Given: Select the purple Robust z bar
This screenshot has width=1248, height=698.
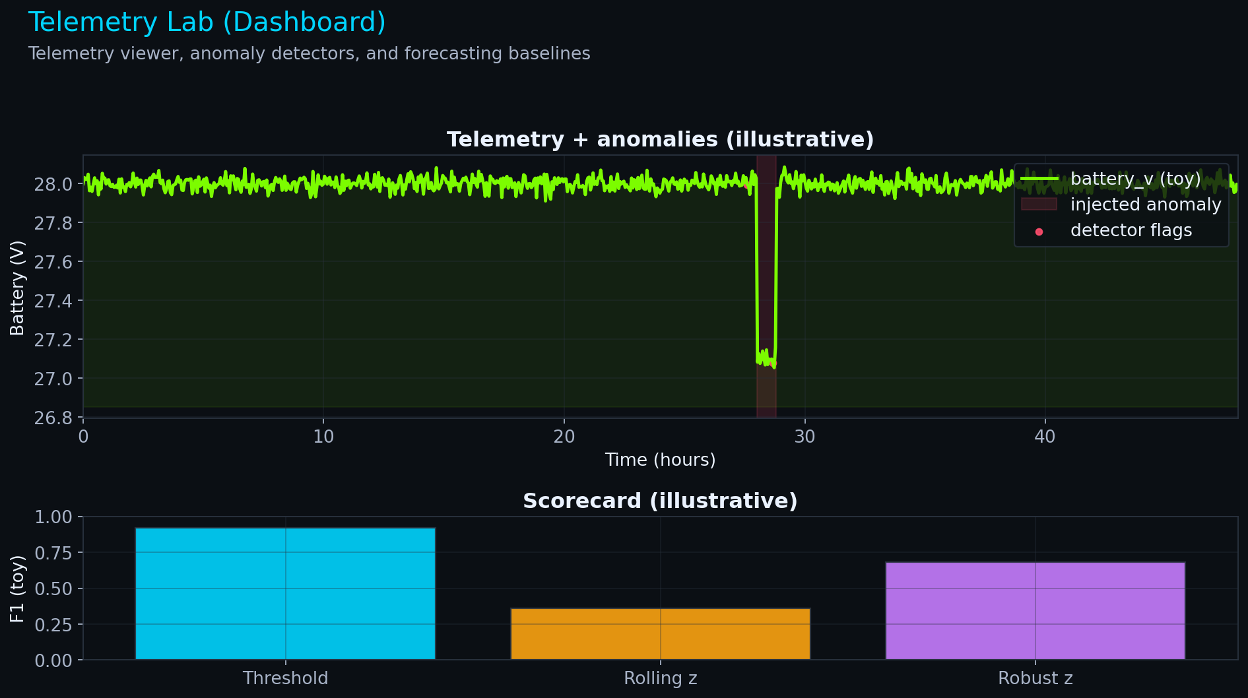Looking at the screenshot, I should [1035, 610].
